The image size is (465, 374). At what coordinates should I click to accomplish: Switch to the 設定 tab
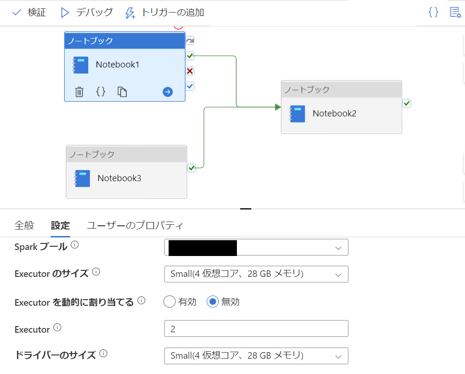click(x=60, y=226)
